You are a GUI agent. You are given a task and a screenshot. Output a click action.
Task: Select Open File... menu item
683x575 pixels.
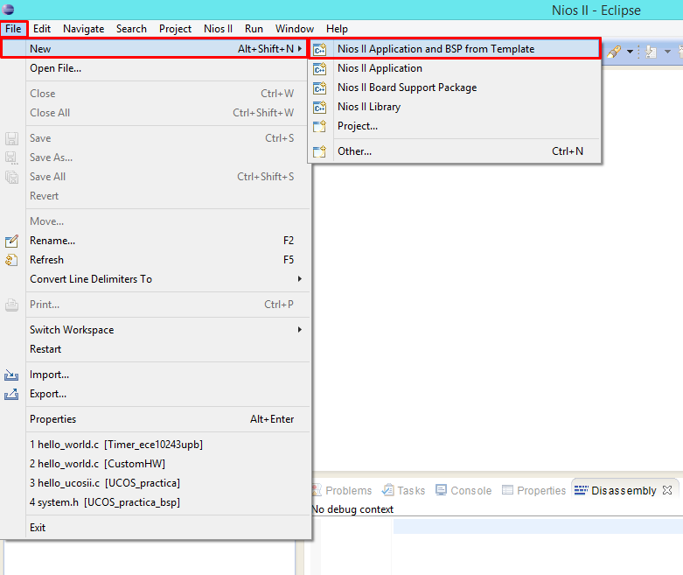pos(155,68)
